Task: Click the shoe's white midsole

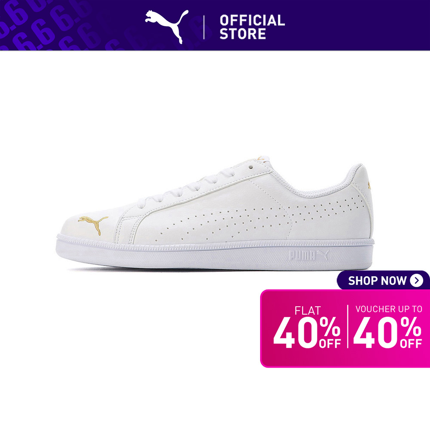Action: (x=215, y=254)
